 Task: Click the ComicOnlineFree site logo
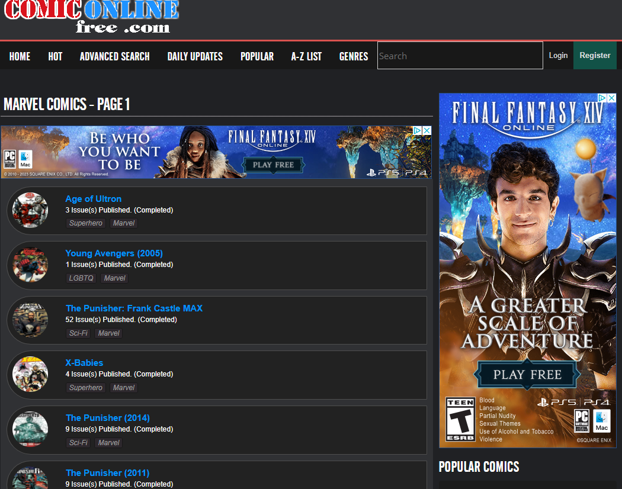point(91,17)
